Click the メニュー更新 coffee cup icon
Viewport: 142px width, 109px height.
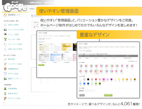pyautogui.click(x=5, y=34)
